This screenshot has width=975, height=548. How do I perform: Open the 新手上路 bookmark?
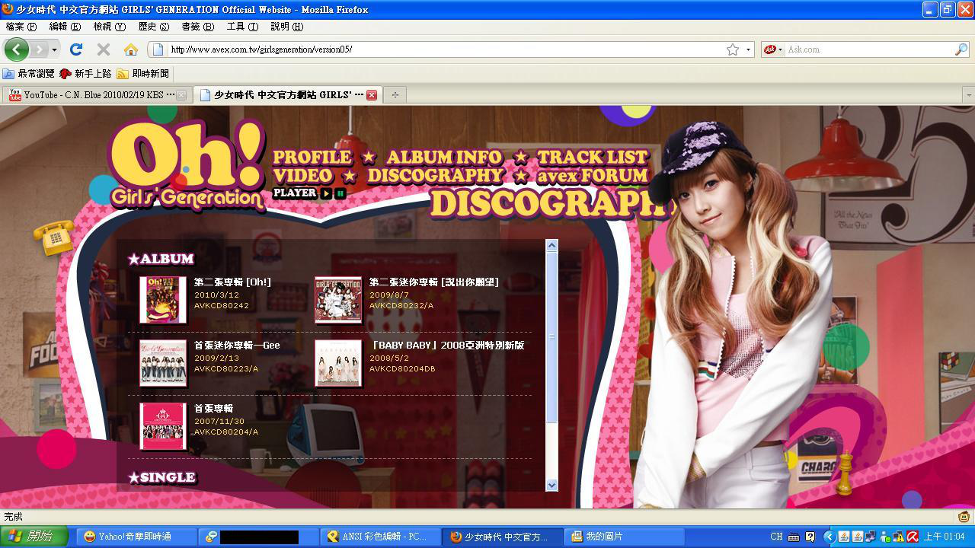(x=85, y=74)
